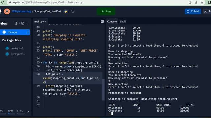
Task: Open the browser install app icon
Action: click(190, 2)
